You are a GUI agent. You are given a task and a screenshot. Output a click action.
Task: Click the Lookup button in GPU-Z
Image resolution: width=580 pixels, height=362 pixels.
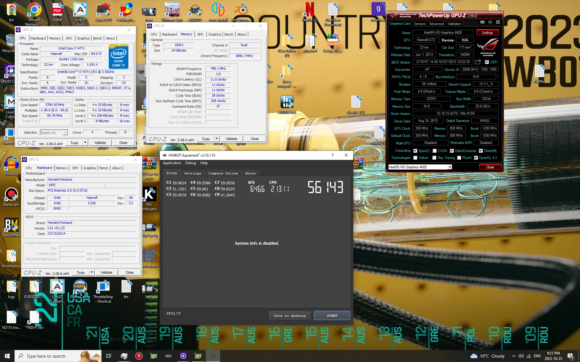point(487,33)
